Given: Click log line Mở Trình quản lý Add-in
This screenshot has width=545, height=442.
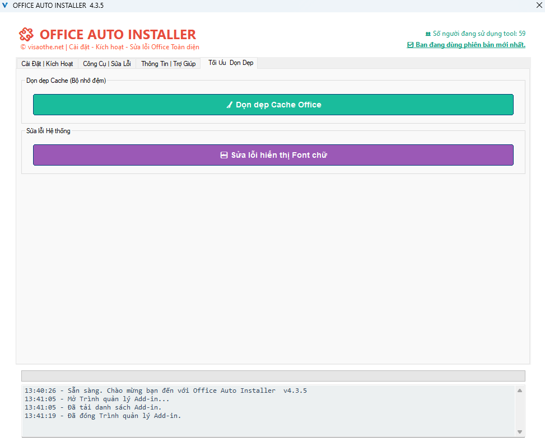Looking at the screenshot, I should pos(97,399).
